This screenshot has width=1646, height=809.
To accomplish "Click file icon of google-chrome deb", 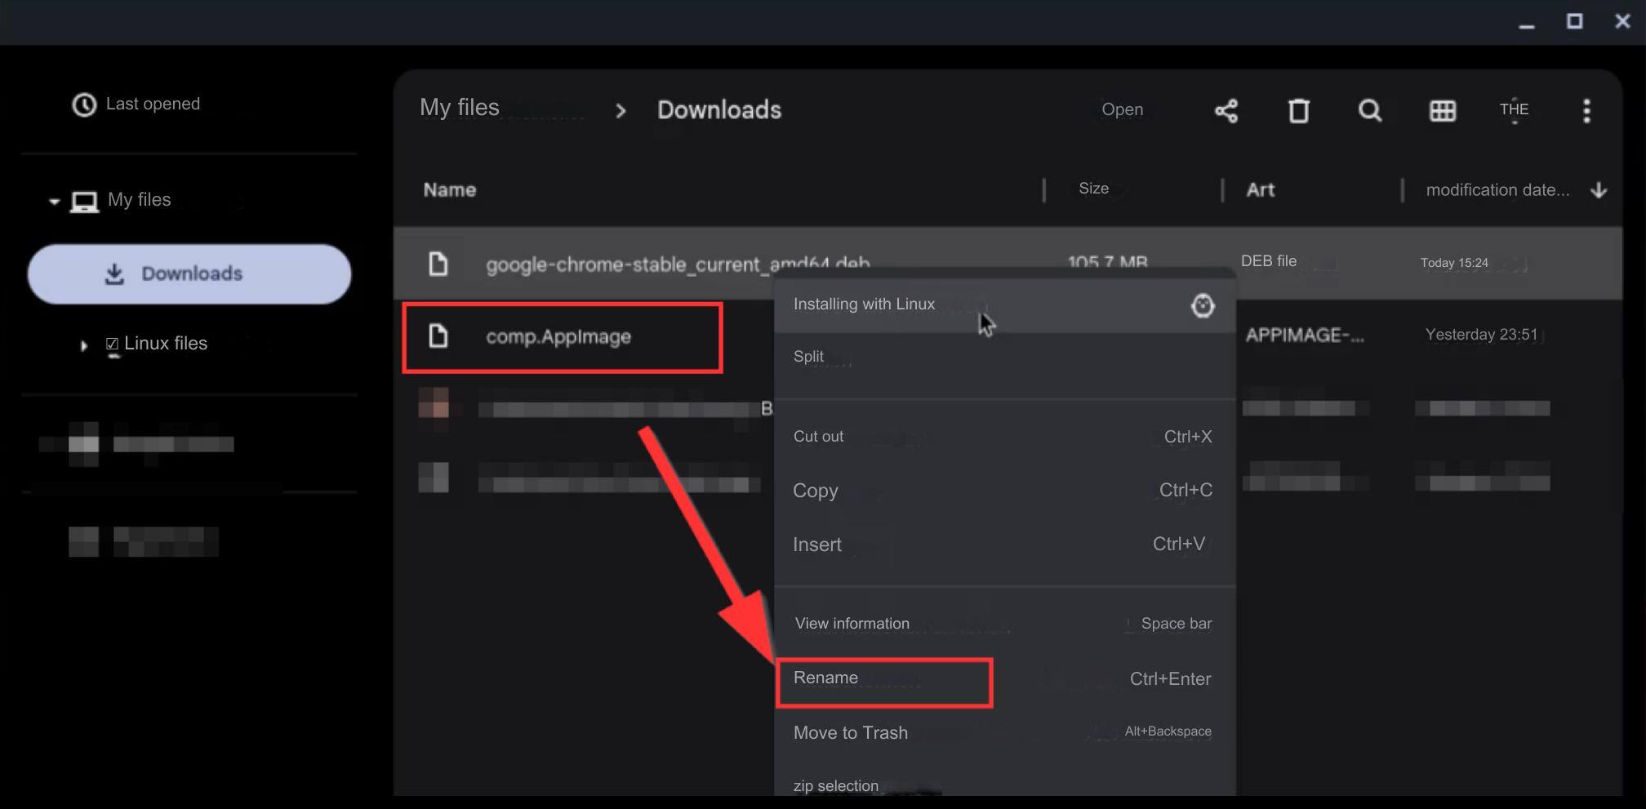I will click(438, 263).
